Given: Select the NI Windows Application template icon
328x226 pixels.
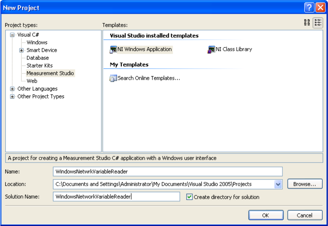Looking at the screenshot, I should (113, 50).
